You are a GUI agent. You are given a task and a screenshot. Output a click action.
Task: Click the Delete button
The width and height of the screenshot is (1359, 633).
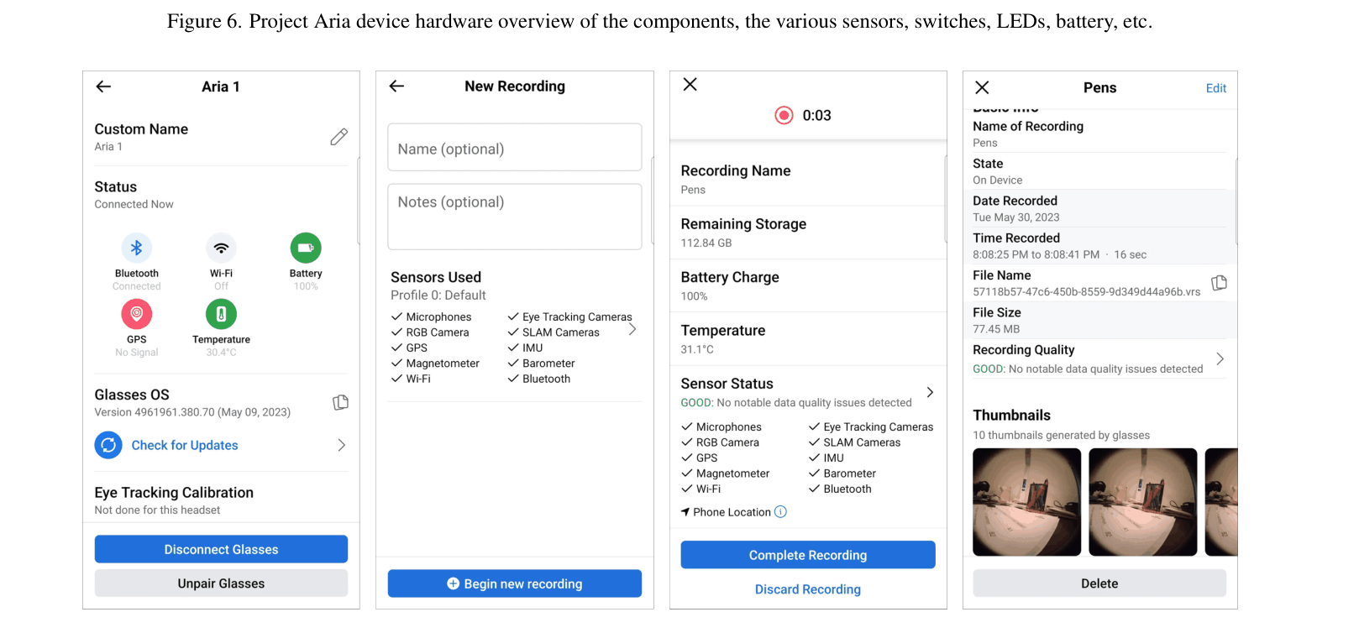pyautogui.click(x=1099, y=583)
